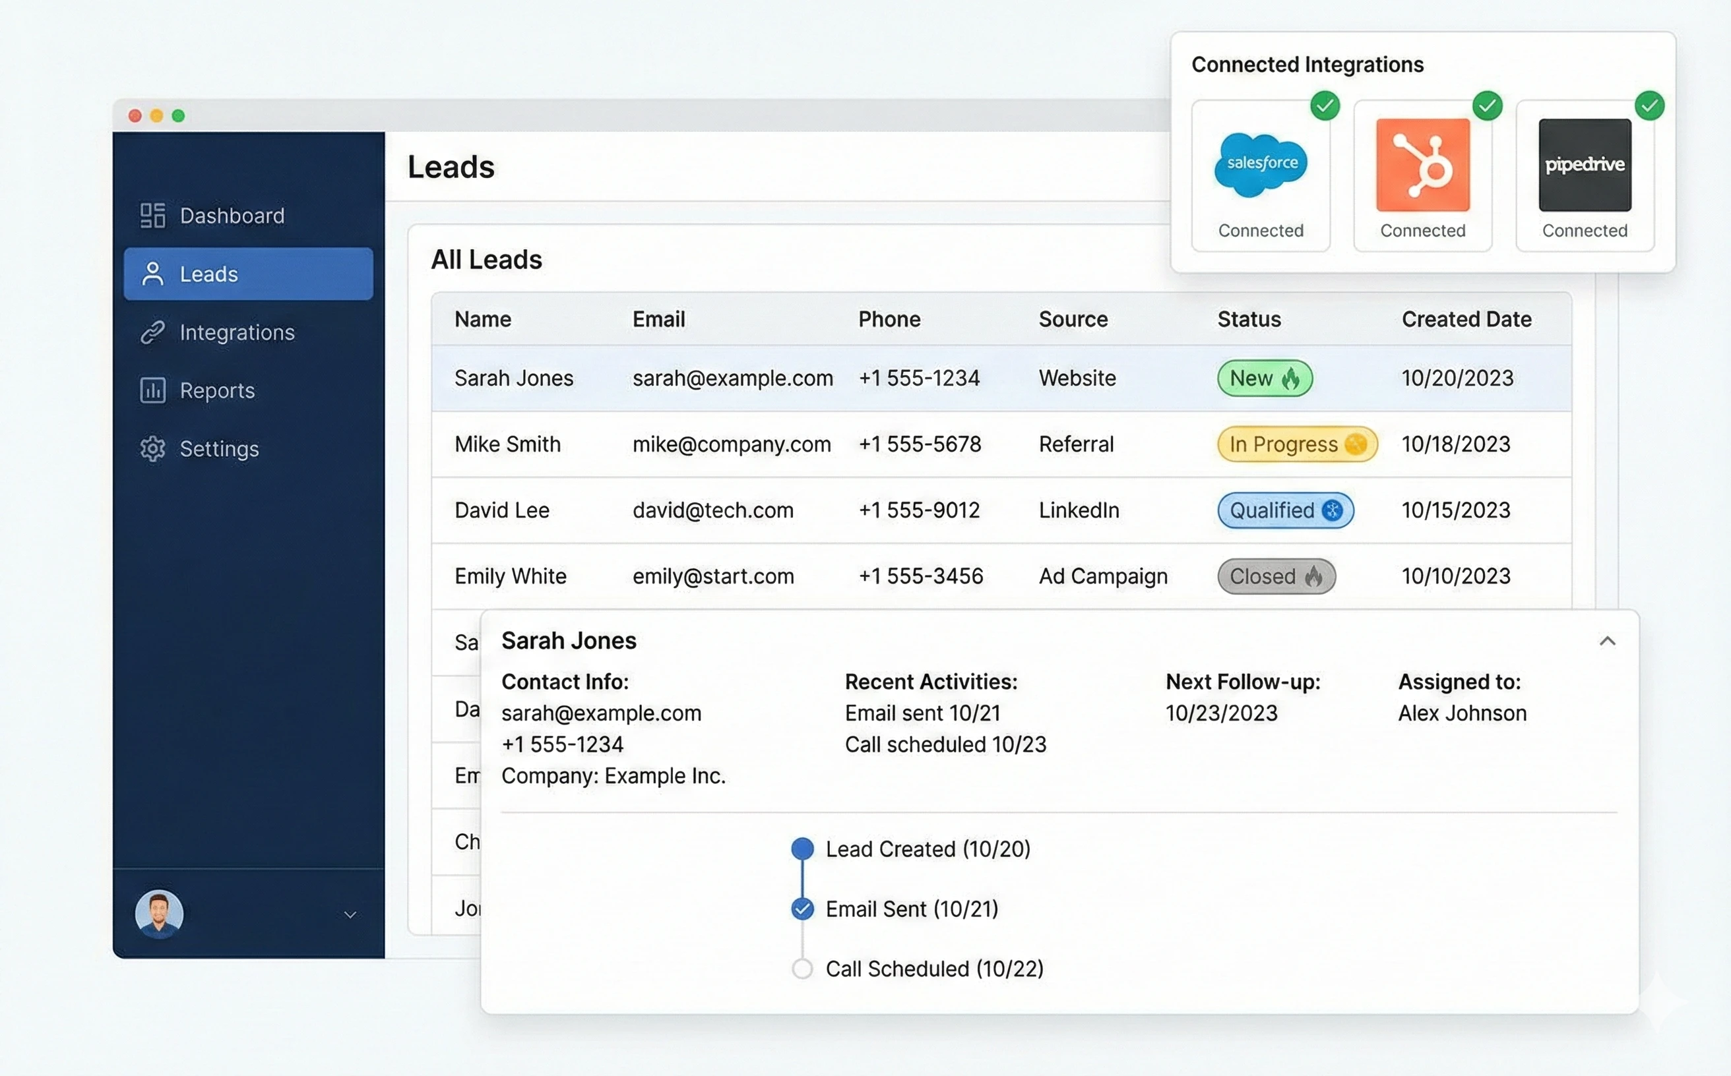Image resolution: width=1731 pixels, height=1076 pixels.
Task: Click the Leads person icon
Action: 152,274
